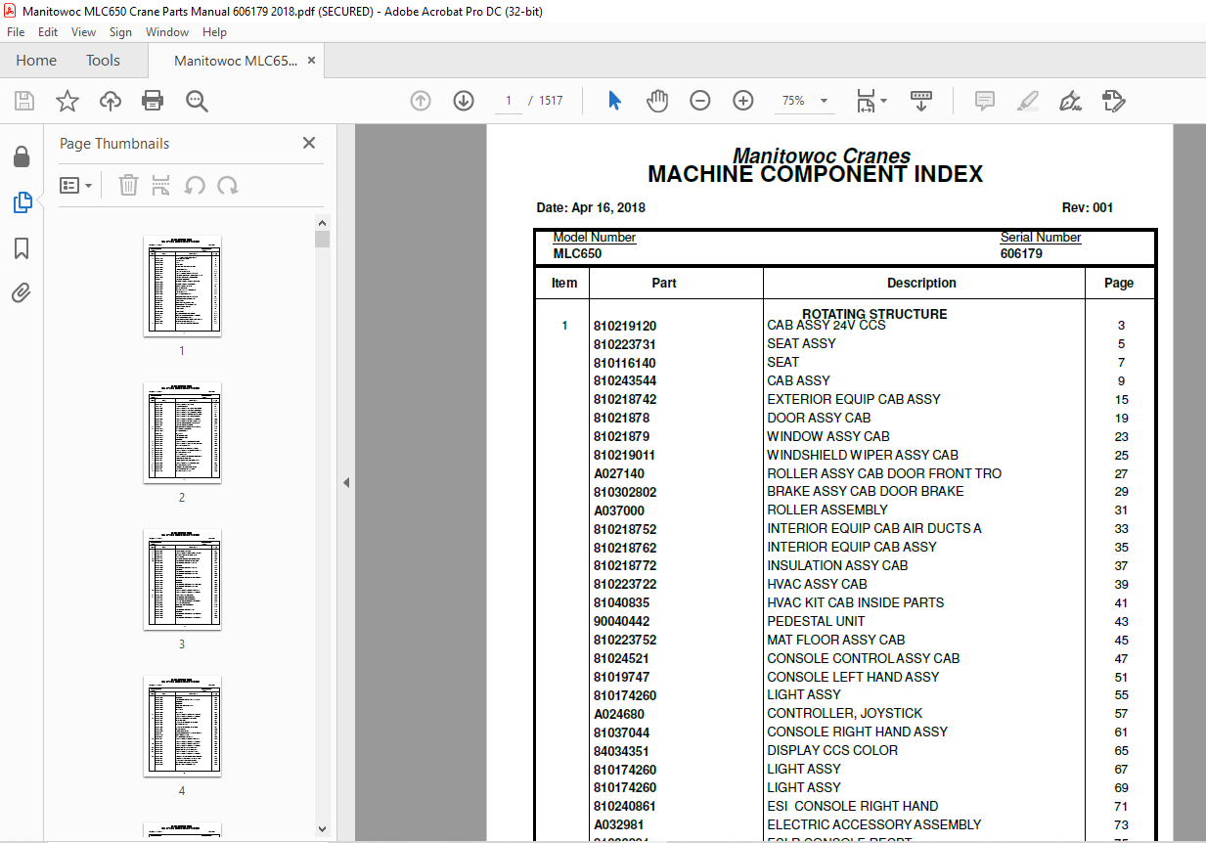Viewport: 1206px width, 843px height.
Task: Click the Save file icon
Action: (x=24, y=101)
